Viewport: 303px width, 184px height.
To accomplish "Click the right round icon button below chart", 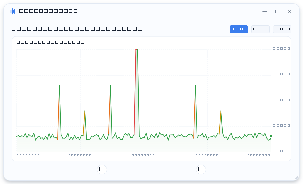I will click(x=201, y=169).
